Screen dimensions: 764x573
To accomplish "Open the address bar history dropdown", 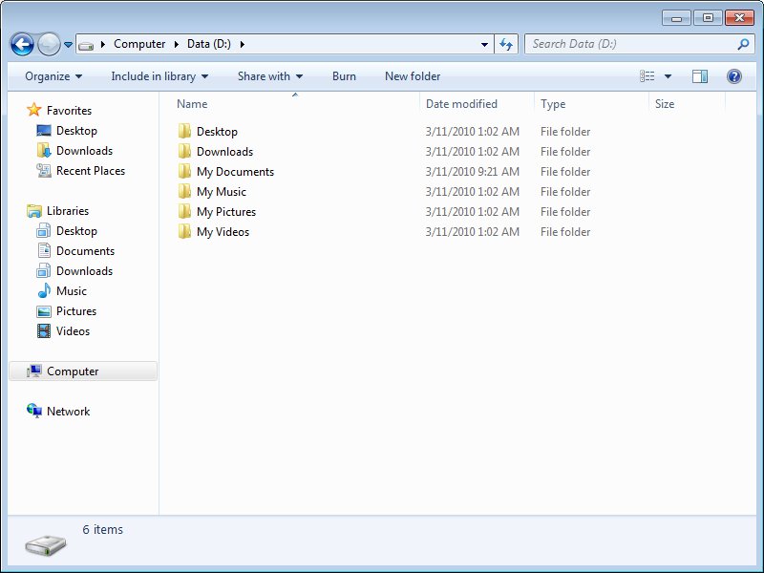I will (484, 44).
